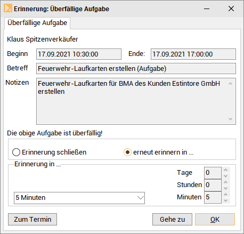Screen dimensions: 244x234
Task: Minimize the reminder dialog window
Action: click(207, 9)
